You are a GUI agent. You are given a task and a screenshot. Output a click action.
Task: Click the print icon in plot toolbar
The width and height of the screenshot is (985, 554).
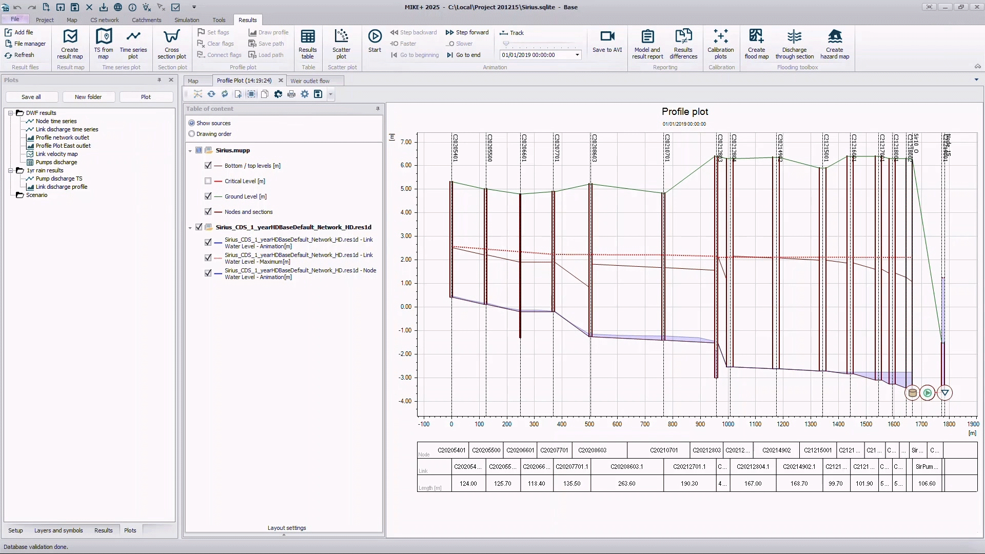291,94
